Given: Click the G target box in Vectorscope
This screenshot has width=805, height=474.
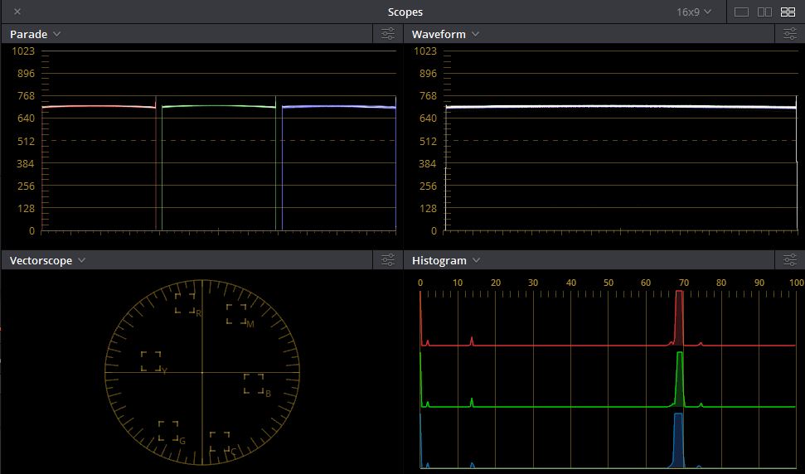Looking at the screenshot, I should click(168, 431).
